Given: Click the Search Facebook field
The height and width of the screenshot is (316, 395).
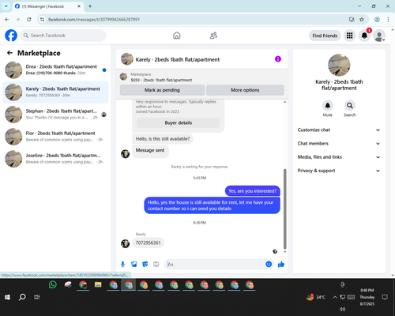Looking at the screenshot, I should [x=63, y=36].
